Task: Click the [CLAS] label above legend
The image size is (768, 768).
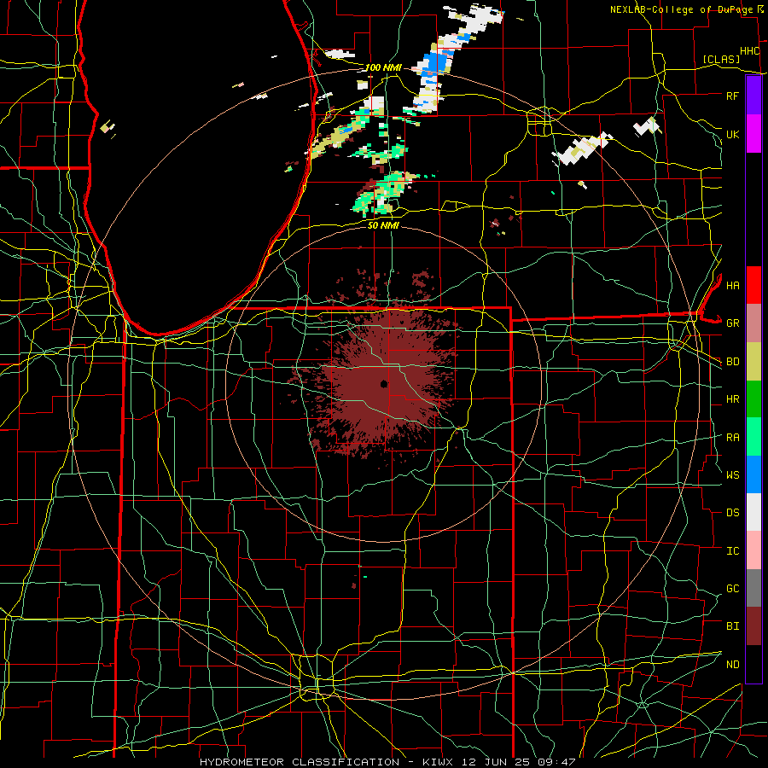Action: pos(721,59)
